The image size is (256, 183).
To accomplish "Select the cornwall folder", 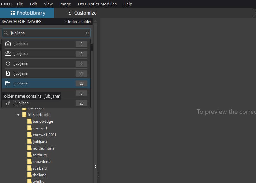I will pos(40,128).
